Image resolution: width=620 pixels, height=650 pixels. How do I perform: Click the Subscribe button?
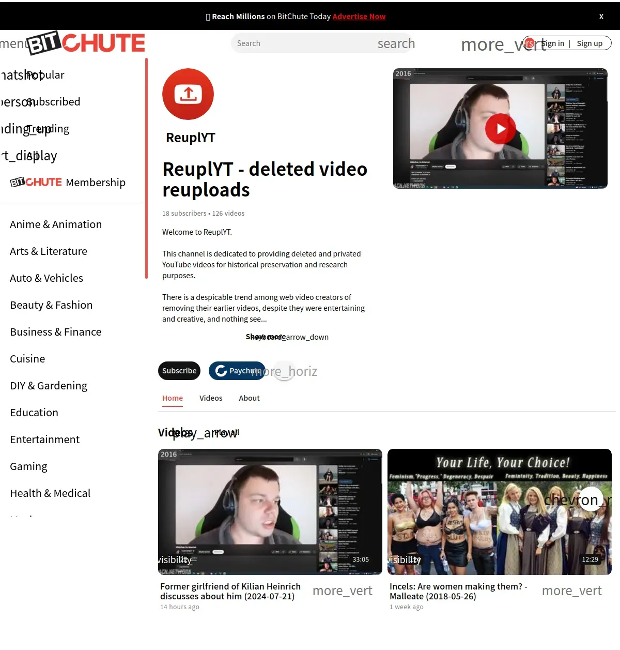tap(179, 371)
